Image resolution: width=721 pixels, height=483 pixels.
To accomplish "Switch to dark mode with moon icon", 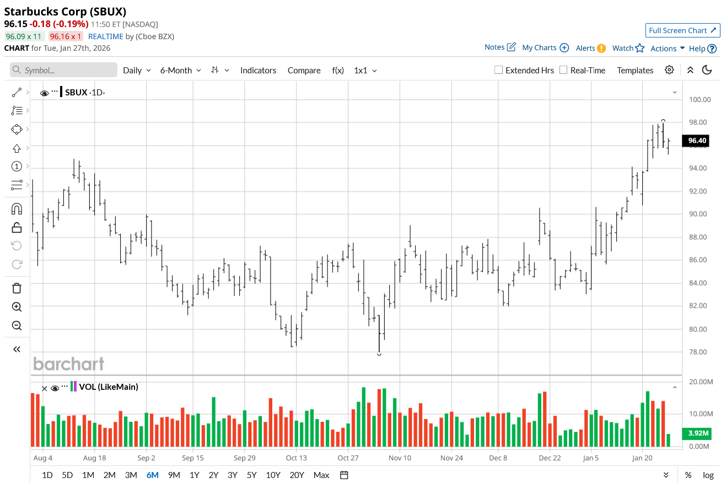I will [707, 70].
